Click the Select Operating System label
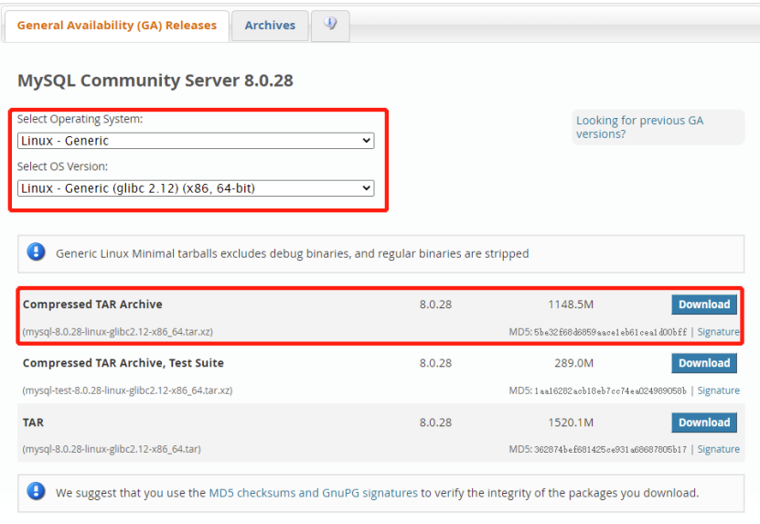Screen dimensions: 760x524 coord(80,119)
